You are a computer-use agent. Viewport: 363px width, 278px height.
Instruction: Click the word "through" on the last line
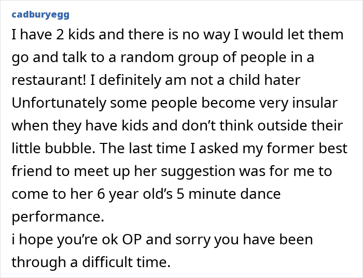click(39, 262)
